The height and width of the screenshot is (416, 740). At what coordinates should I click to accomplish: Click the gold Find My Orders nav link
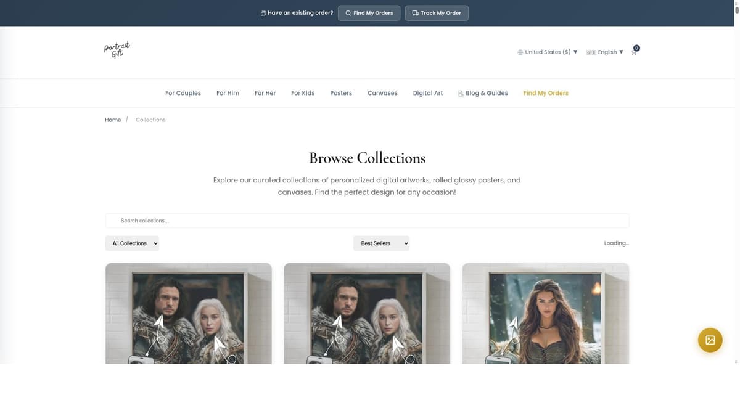point(546,93)
